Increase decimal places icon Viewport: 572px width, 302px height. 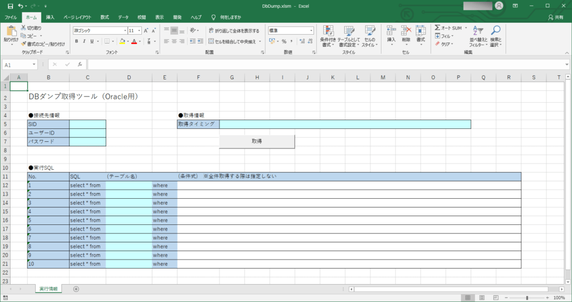(302, 41)
